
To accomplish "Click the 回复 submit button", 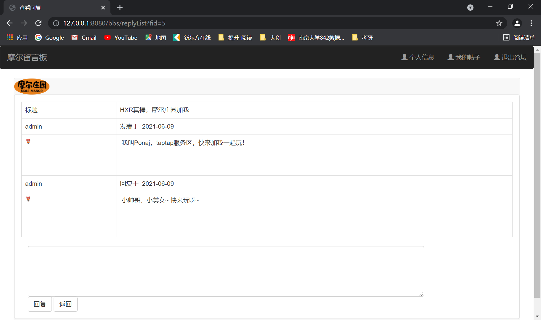I will click(x=40, y=304).
